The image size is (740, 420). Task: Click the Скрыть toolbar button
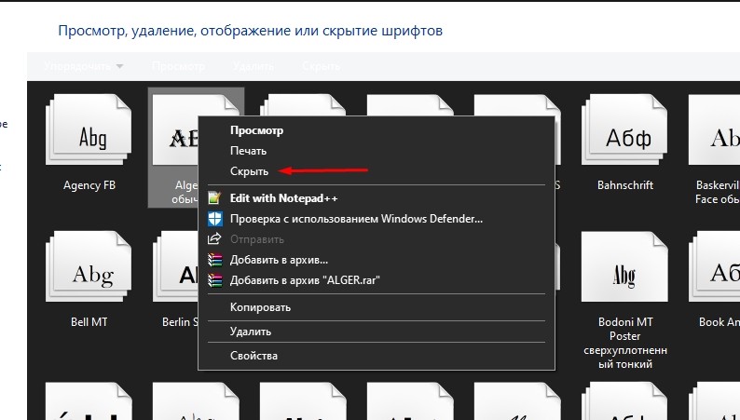click(x=321, y=66)
